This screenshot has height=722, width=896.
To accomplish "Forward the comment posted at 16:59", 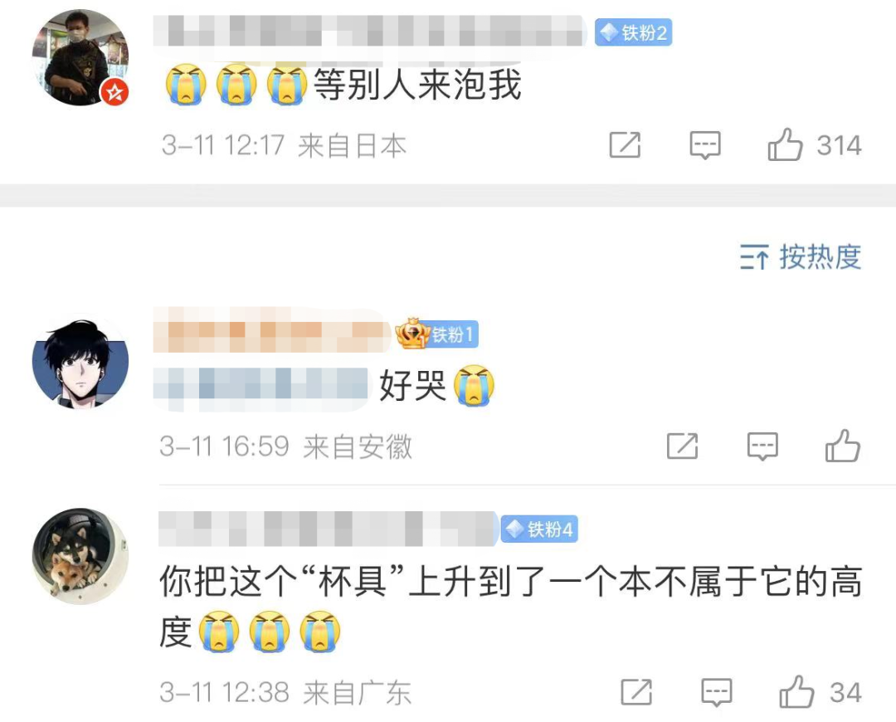I will click(683, 446).
